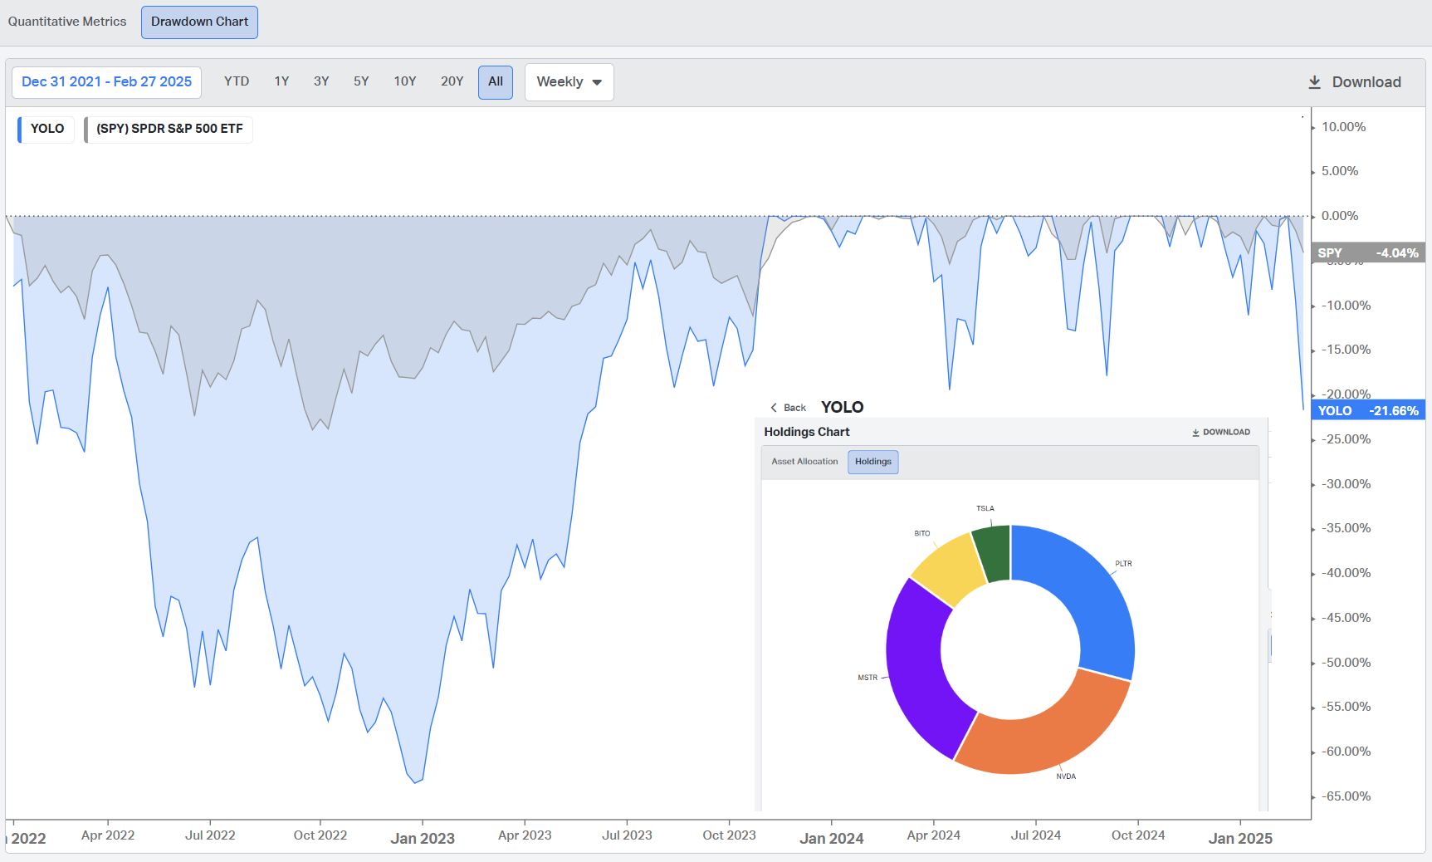Click the 0.00% y-axis label

(x=1340, y=216)
